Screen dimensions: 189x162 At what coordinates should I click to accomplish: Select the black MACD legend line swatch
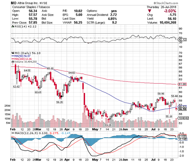point(13,133)
